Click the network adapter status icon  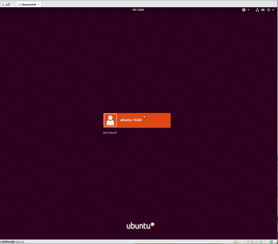tap(253, 242)
